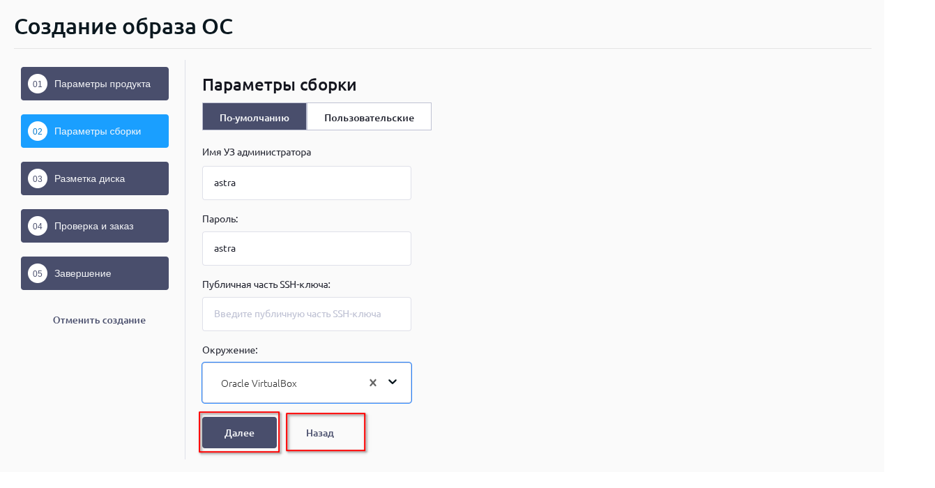The width and height of the screenshot is (935, 488).
Task: Go to Разметка диска step
Action: [90, 178]
